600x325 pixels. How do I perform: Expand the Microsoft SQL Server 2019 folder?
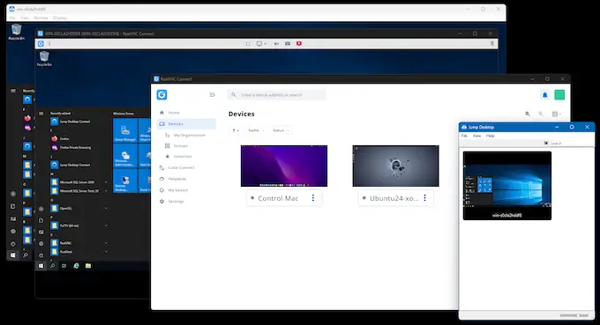[x=79, y=182]
